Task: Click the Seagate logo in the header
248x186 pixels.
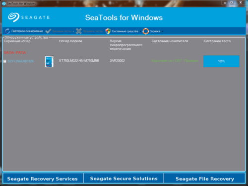Action: click(29, 17)
